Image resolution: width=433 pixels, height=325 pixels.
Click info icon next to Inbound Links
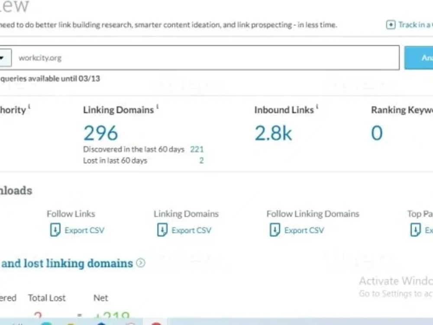tap(317, 107)
